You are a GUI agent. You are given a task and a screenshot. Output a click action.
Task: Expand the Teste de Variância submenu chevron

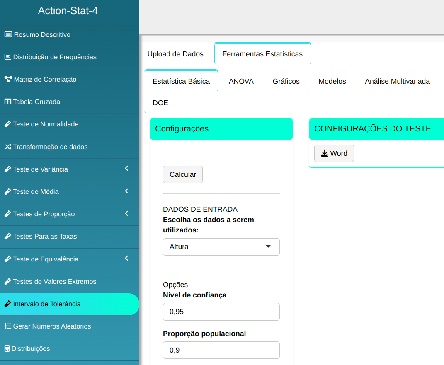(x=127, y=169)
